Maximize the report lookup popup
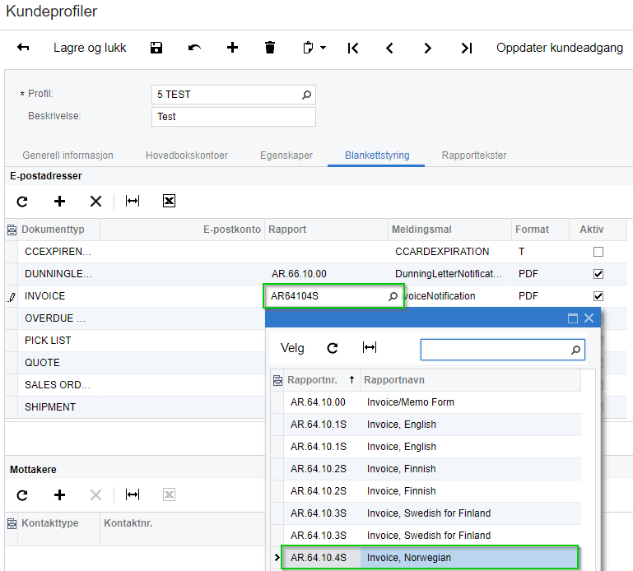The height and width of the screenshot is (571, 633). (x=572, y=318)
